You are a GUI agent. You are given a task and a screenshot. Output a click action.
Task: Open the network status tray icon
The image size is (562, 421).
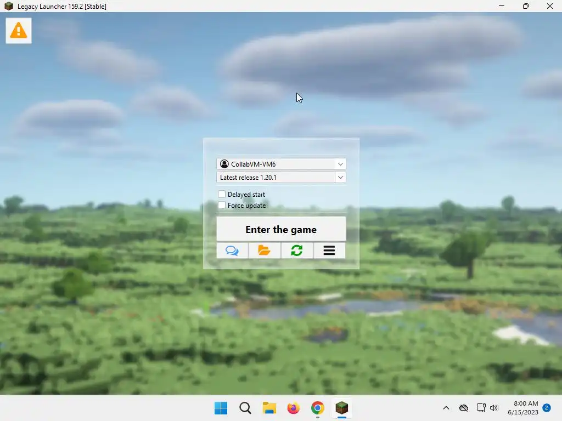point(481,408)
